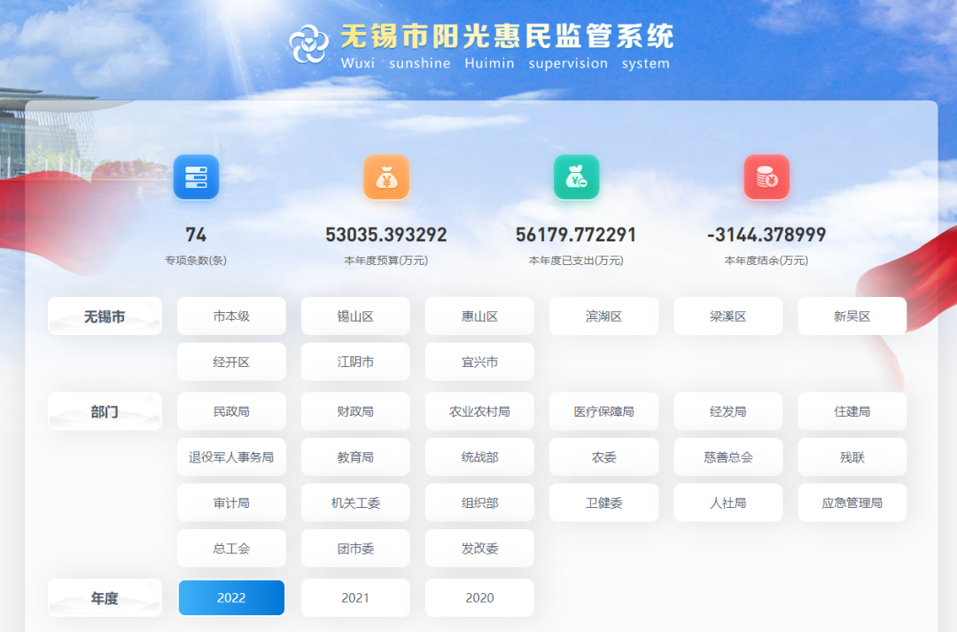Click the 宜兴市 region button
The width and height of the screenshot is (957, 632).
tap(479, 361)
